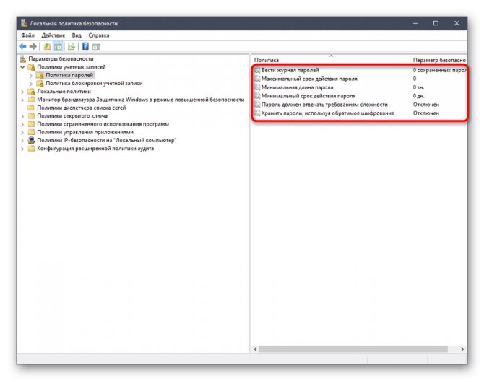Open the Действие menu
Screen dimensions: 484x381
53,35
